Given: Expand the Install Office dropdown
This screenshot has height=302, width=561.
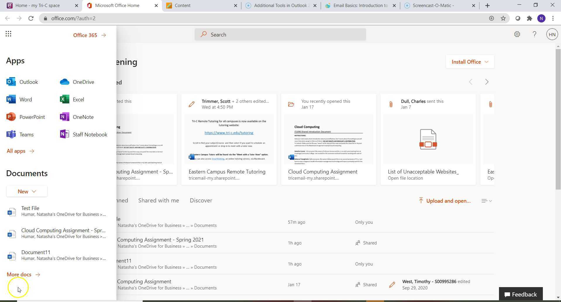Looking at the screenshot, I should click(469, 62).
